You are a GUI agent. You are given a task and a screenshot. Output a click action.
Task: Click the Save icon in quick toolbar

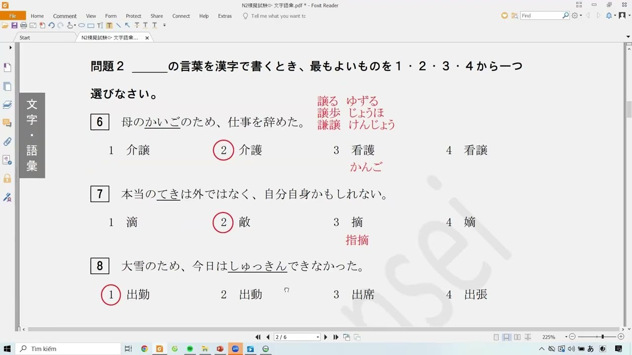14,25
